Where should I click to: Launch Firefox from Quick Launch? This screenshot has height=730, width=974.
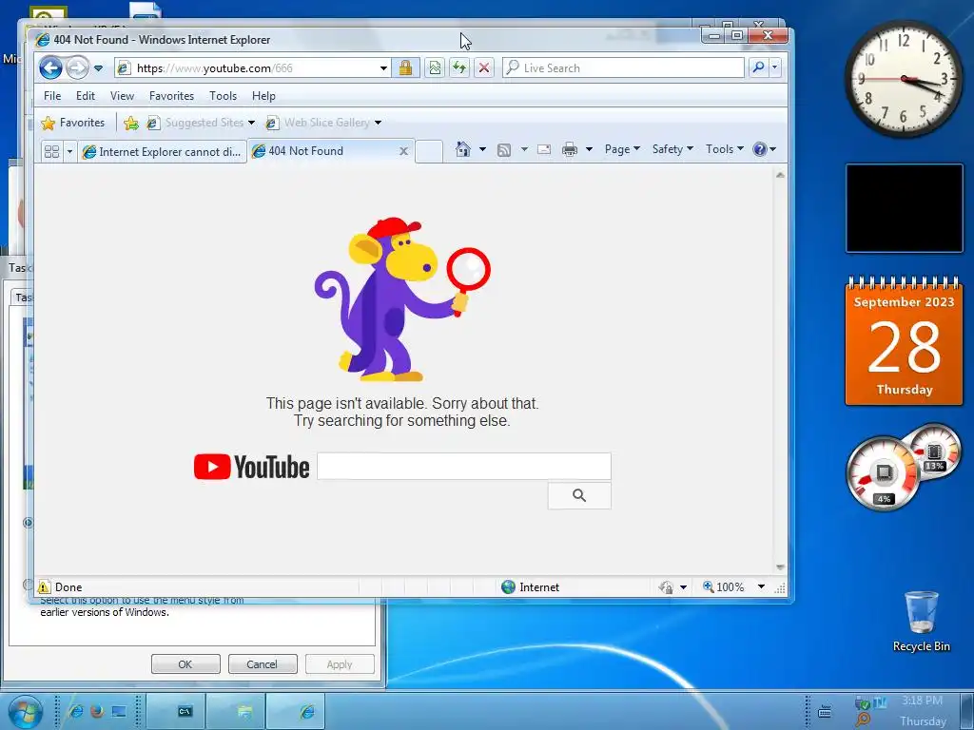(97, 711)
